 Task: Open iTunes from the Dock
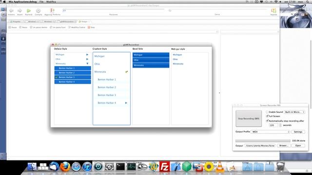pyautogui.click(x=87, y=167)
